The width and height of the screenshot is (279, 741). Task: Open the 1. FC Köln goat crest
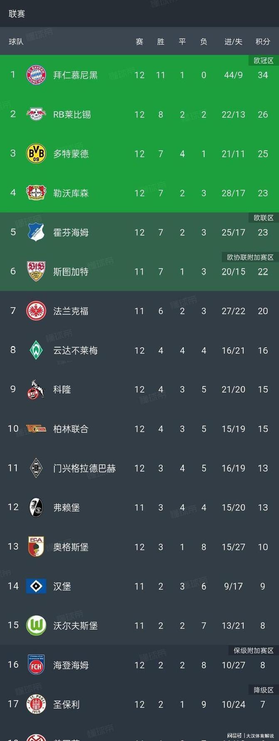click(36, 389)
